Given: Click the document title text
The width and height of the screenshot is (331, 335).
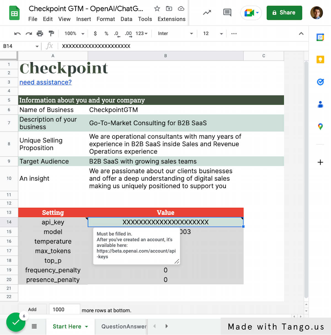Looking at the screenshot, I should pyautogui.click(x=86, y=9).
